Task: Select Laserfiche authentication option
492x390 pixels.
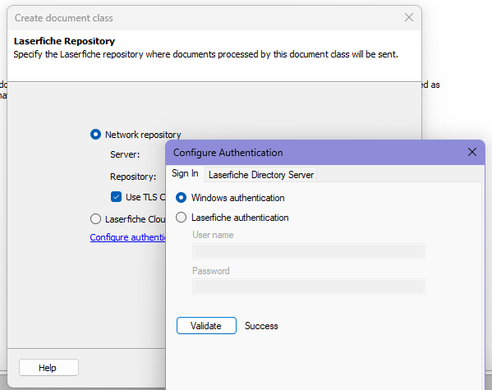Action: [x=181, y=218]
